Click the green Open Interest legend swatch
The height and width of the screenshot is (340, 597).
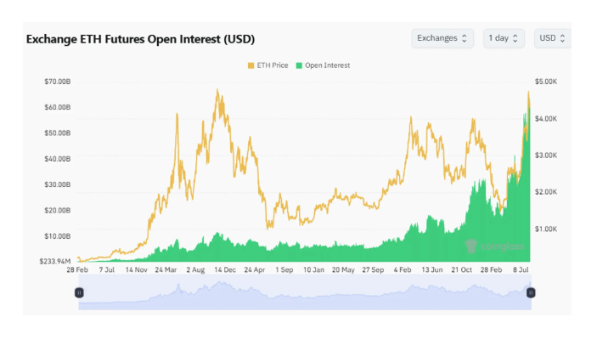click(299, 65)
